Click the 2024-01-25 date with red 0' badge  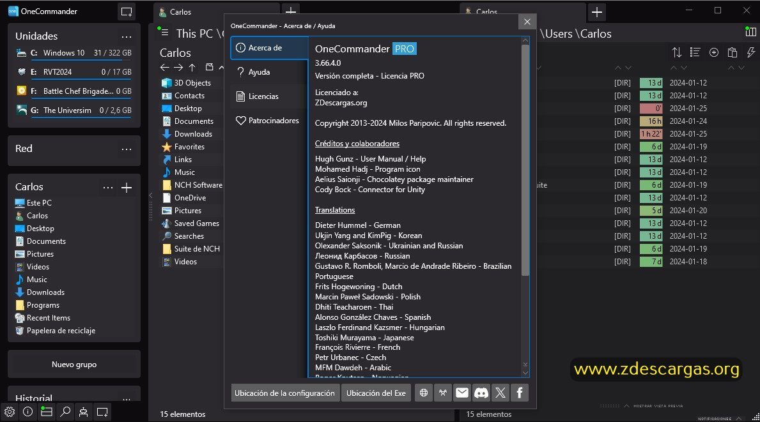(x=688, y=109)
